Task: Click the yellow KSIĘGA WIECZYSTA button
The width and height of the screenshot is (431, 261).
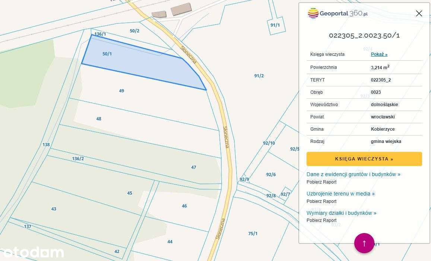Action: pyautogui.click(x=364, y=159)
